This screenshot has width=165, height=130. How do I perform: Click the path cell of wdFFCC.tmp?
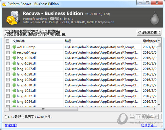click(x=102, y=47)
